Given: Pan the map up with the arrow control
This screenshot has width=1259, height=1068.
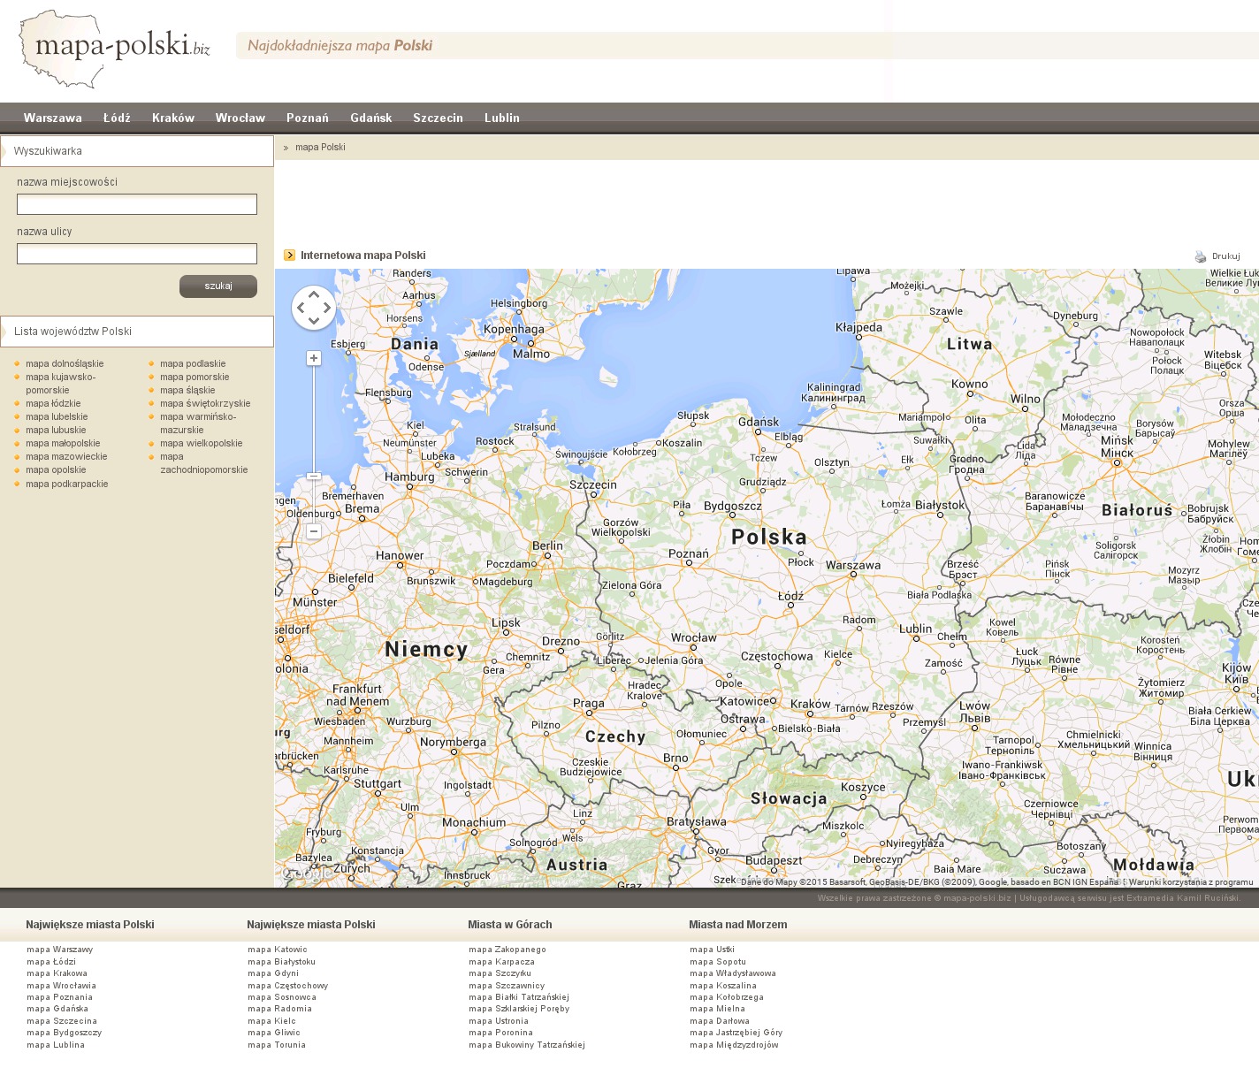Looking at the screenshot, I should tap(314, 295).
